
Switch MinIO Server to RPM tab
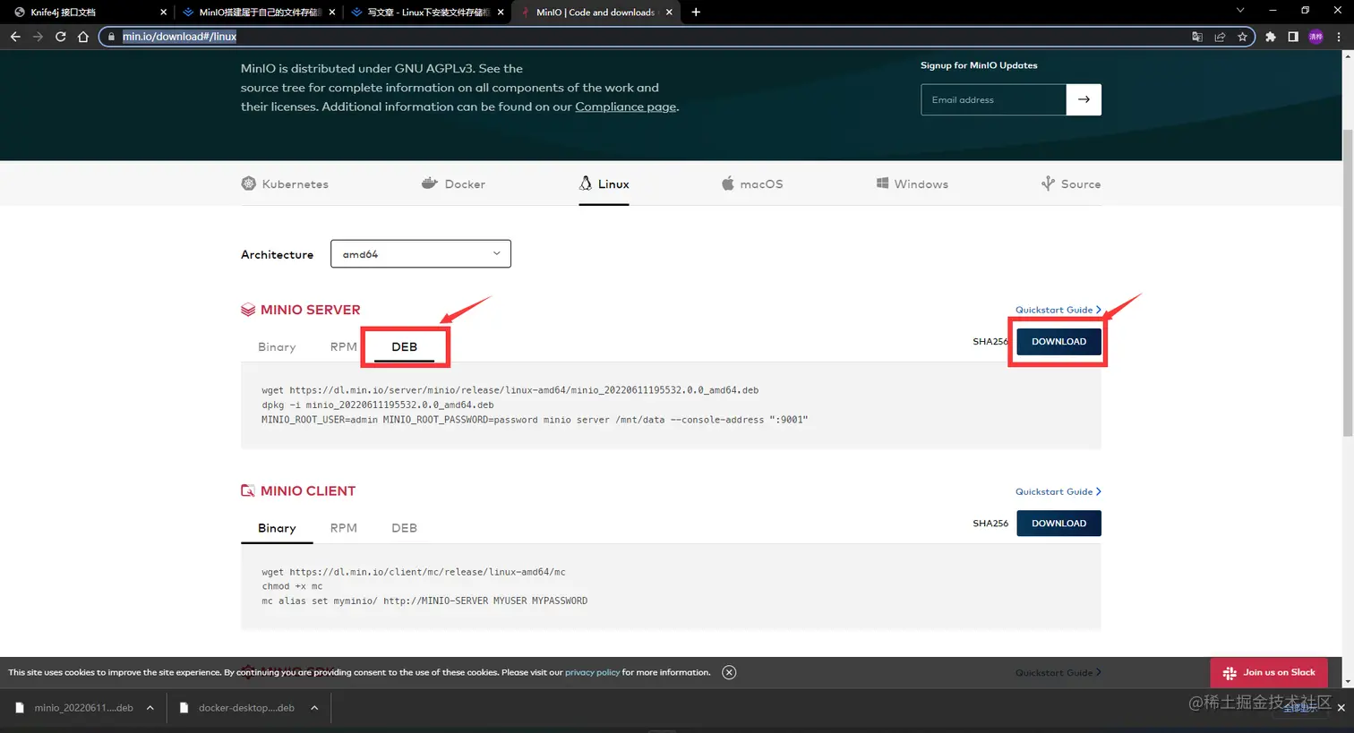click(344, 346)
